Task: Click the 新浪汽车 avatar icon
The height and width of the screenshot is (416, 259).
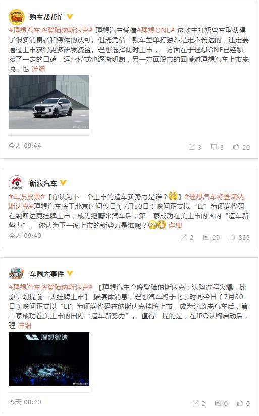Action: 17,183
